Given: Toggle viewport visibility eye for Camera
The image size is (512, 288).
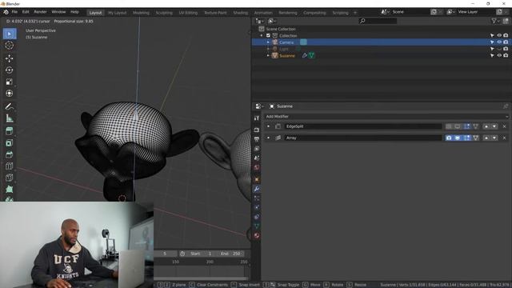Looking at the screenshot, I should (499, 42).
